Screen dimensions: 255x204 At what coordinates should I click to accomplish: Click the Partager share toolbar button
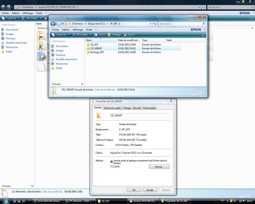pyautogui.click(x=114, y=35)
